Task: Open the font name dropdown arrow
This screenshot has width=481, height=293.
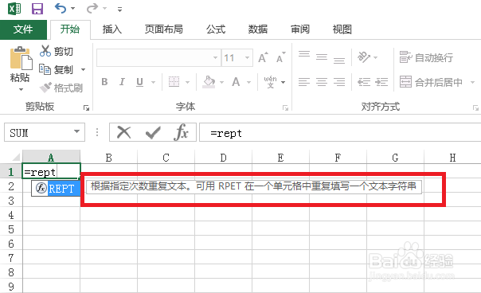Action: 216,57
